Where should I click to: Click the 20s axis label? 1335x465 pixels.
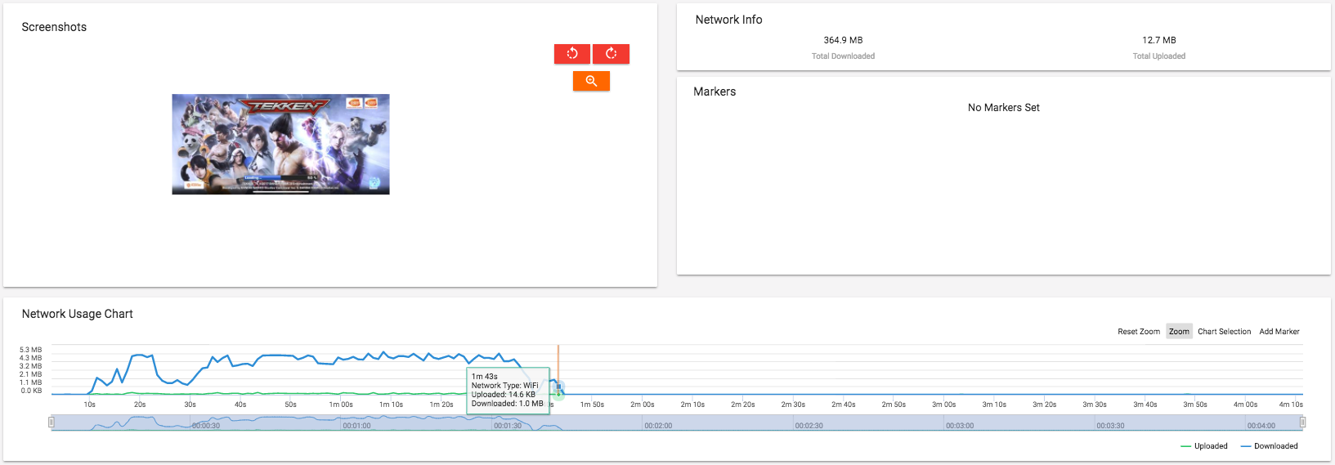click(140, 405)
